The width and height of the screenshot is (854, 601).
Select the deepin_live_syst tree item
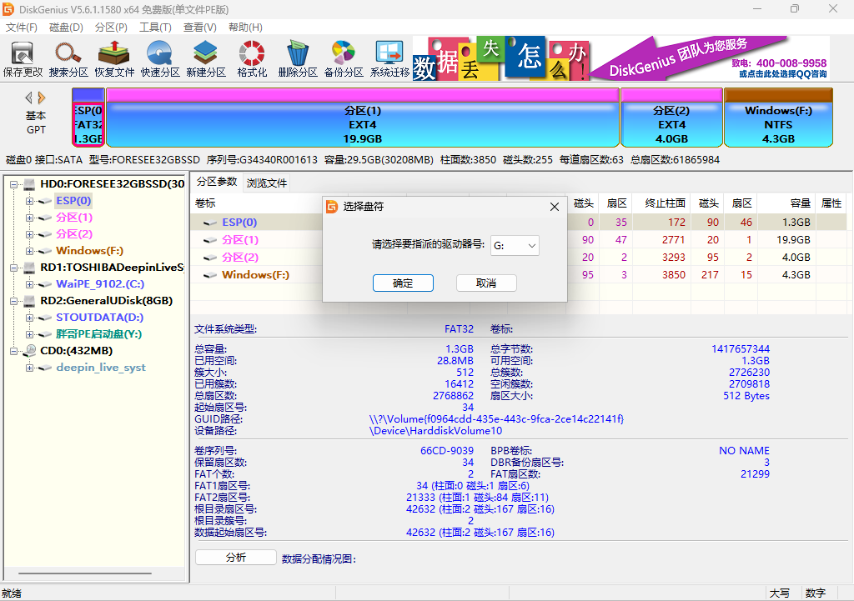[x=101, y=368]
